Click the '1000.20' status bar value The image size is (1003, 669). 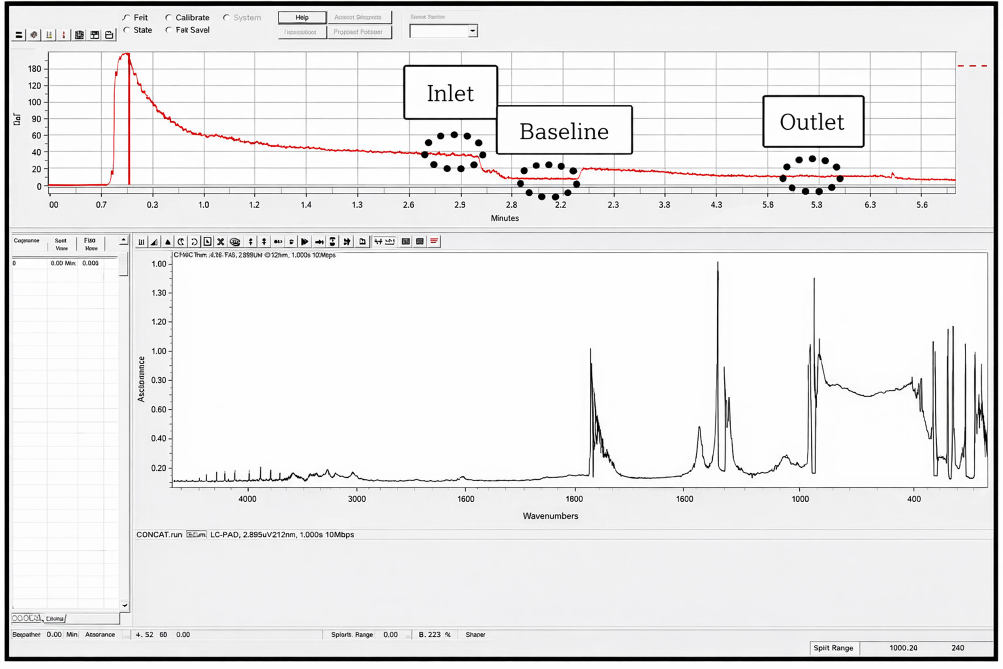(x=903, y=648)
